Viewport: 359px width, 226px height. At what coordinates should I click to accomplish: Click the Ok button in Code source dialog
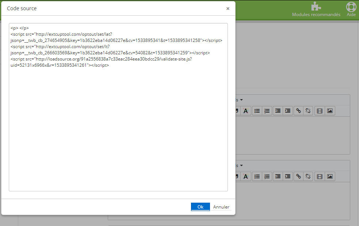(200, 207)
